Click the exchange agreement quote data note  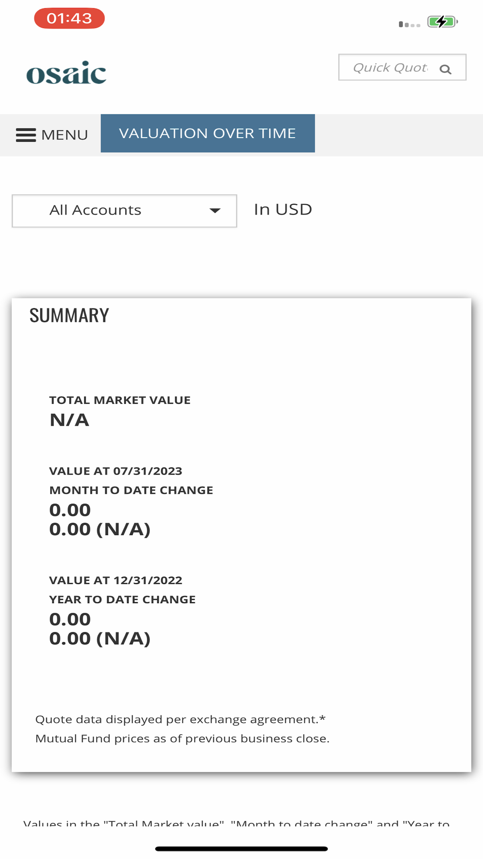click(180, 719)
